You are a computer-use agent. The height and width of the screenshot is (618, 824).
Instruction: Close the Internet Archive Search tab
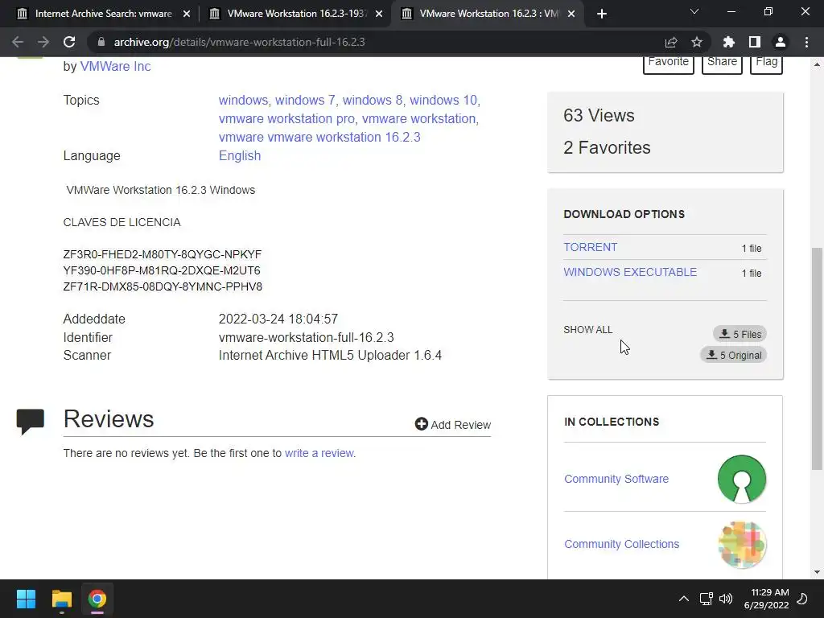click(187, 14)
